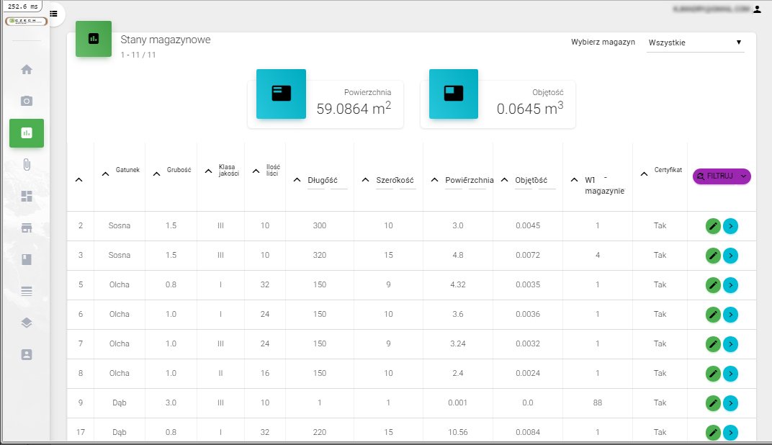The image size is (772, 445).
Task: Edit the Sosna row with ID 2
Action: point(713,226)
